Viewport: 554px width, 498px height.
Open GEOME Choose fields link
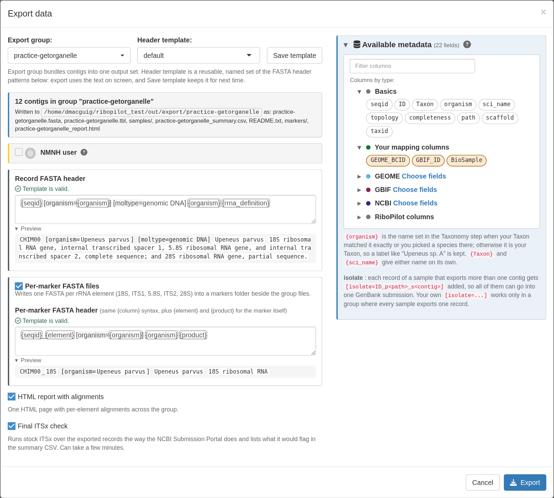[424, 176]
